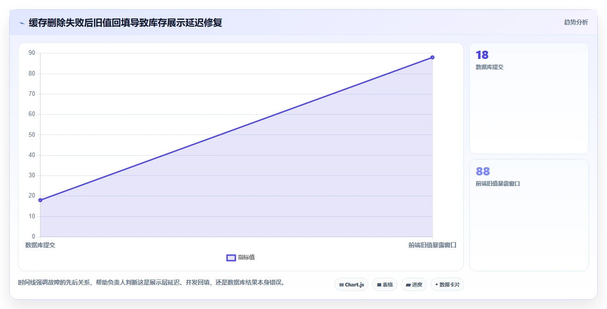Click the data point at 数据库提交
Viewport: 607px width, 309px height.
[41, 200]
